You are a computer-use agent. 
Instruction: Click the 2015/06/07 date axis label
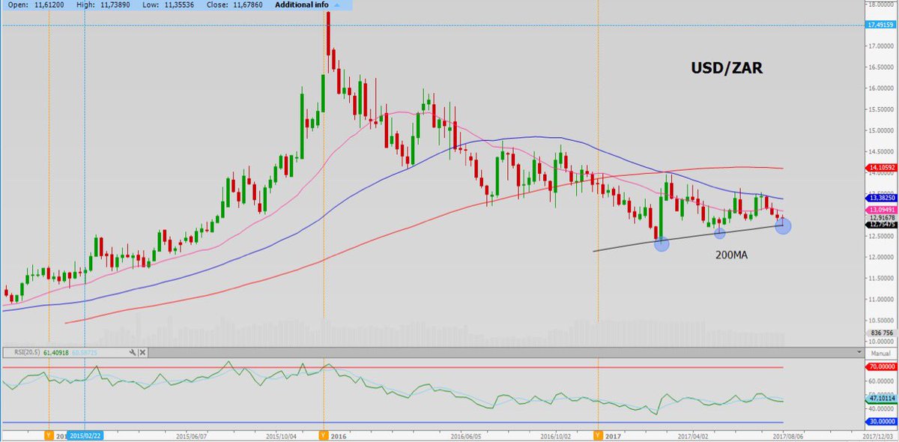pyautogui.click(x=192, y=435)
